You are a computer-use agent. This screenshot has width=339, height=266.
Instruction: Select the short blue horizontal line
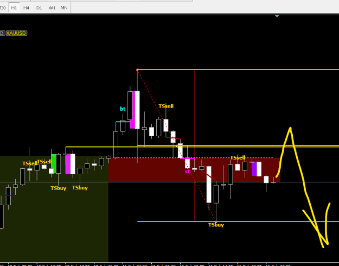tap(9, 195)
